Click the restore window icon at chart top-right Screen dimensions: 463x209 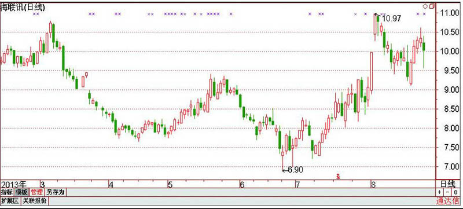(432, 6)
